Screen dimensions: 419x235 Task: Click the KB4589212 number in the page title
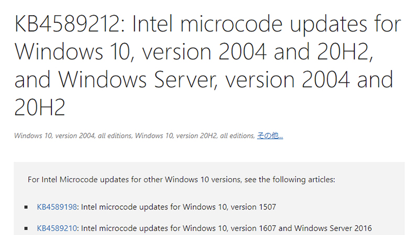[x=70, y=24]
